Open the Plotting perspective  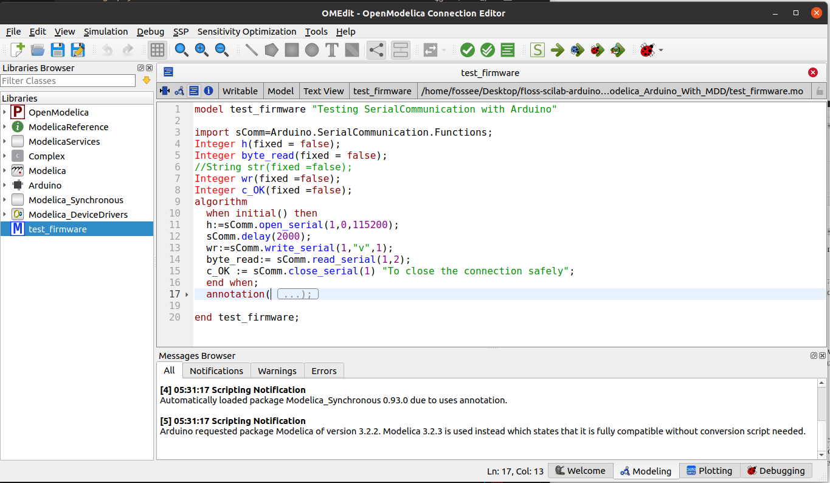pyautogui.click(x=710, y=470)
